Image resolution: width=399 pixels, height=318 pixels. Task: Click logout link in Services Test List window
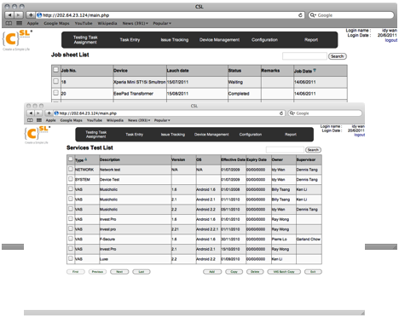click(x=360, y=135)
